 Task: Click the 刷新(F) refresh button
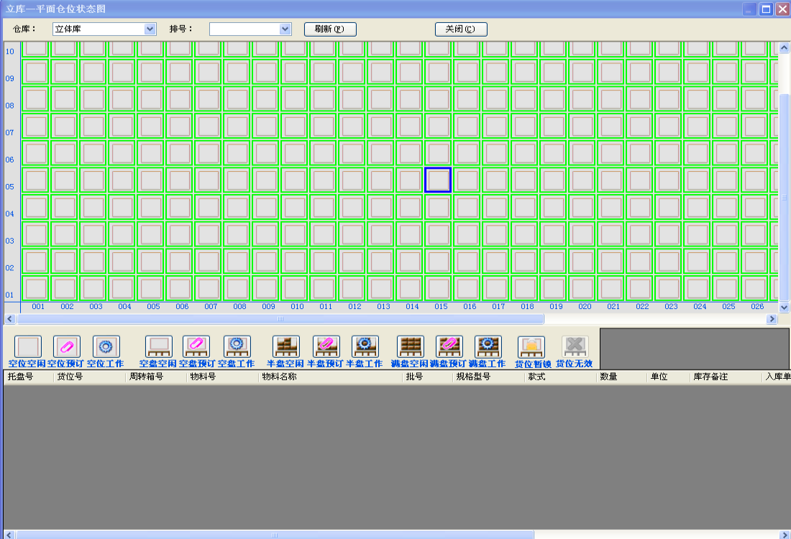pos(330,29)
